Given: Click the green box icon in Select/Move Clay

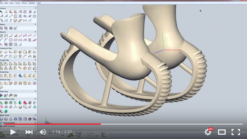Looking at the screenshot, I should pos(6,111).
